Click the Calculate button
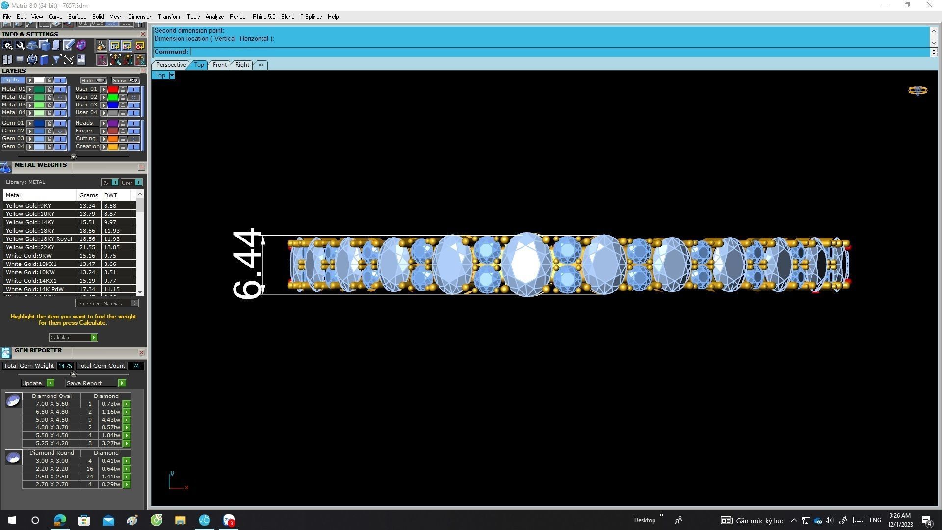This screenshot has height=530, width=942. coord(73,338)
